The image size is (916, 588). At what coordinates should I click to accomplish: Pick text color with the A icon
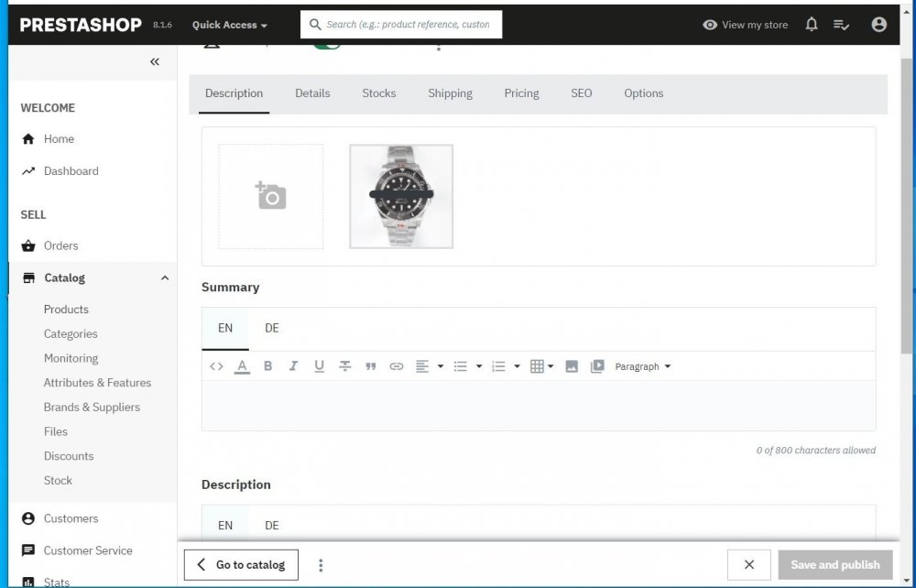pos(242,366)
